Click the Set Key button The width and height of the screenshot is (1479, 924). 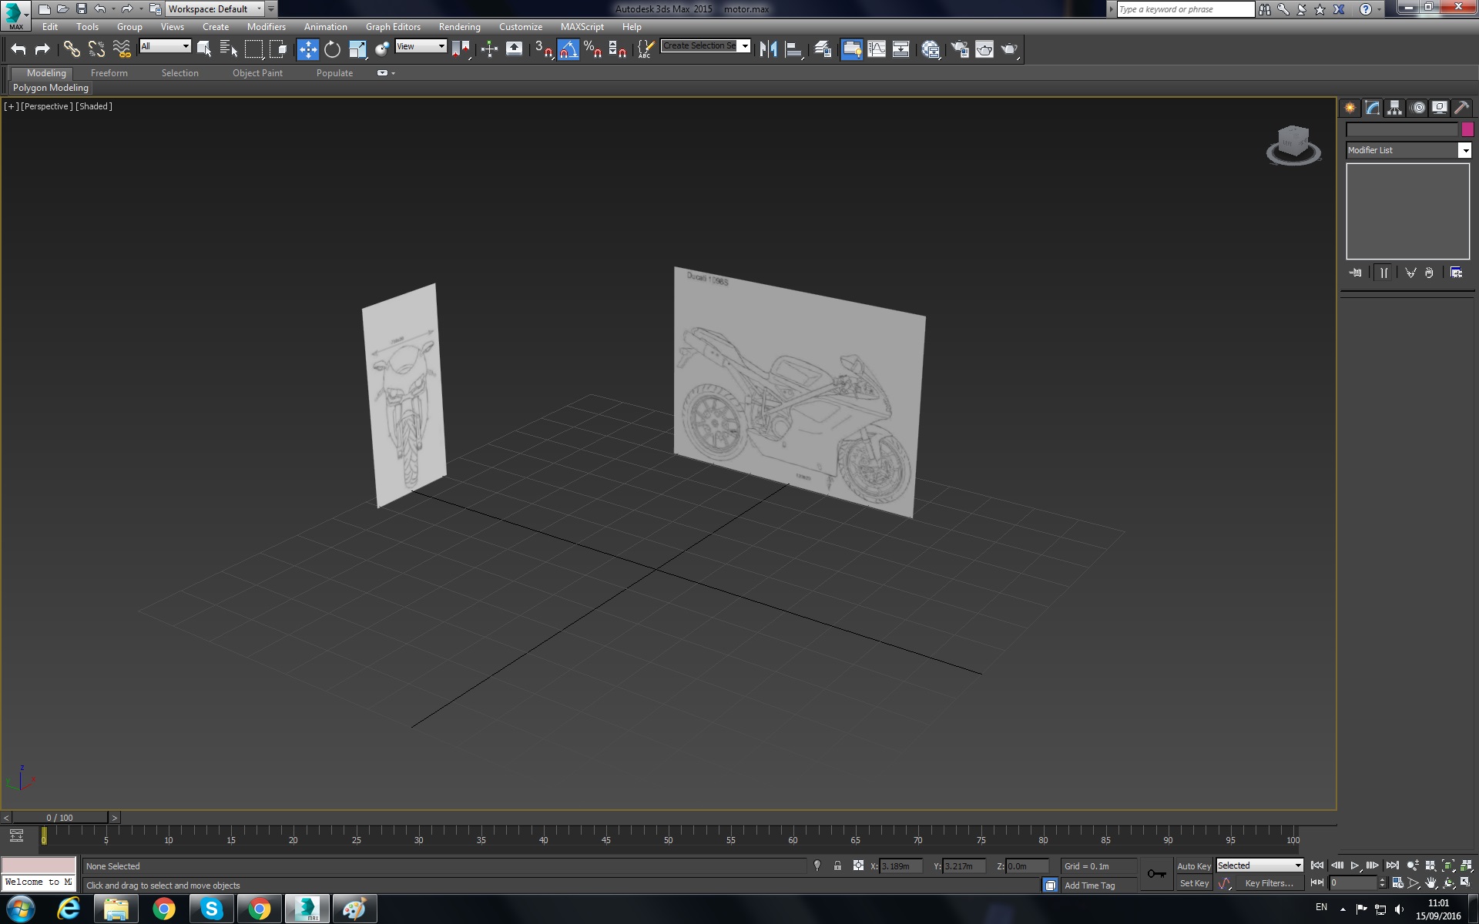[1194, 883]
